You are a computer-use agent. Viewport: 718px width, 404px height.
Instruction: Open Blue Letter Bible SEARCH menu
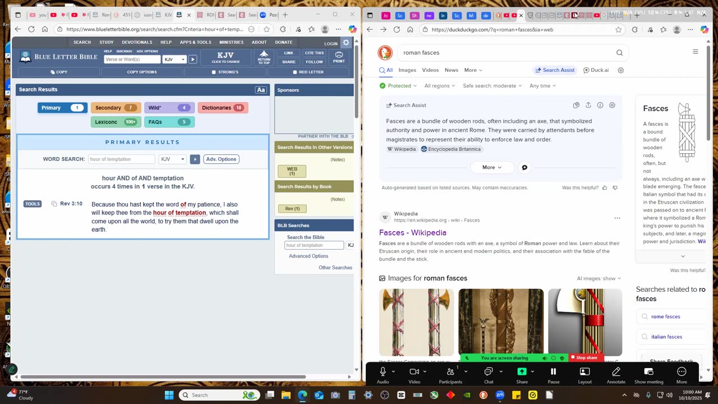[x=82, y=43]
